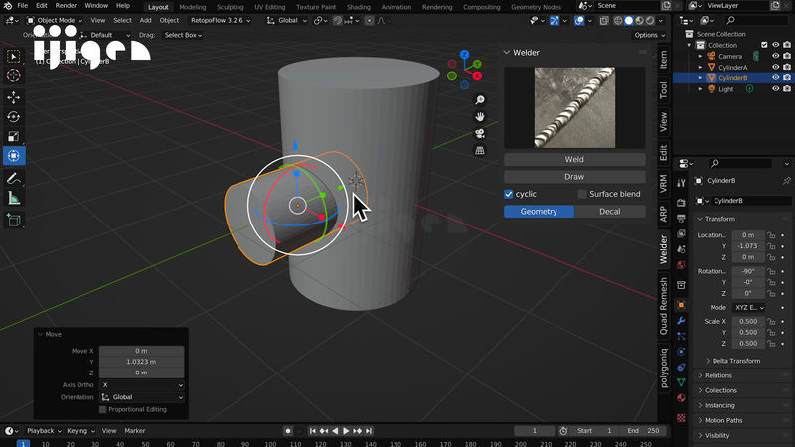Select the Annotate pencil tool
795x447 pixels.
[14, 179]
